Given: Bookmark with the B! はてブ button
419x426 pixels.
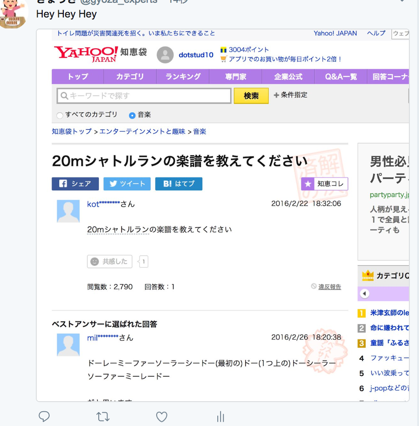Looking at the screenshot, I should [x=179, y=184].
